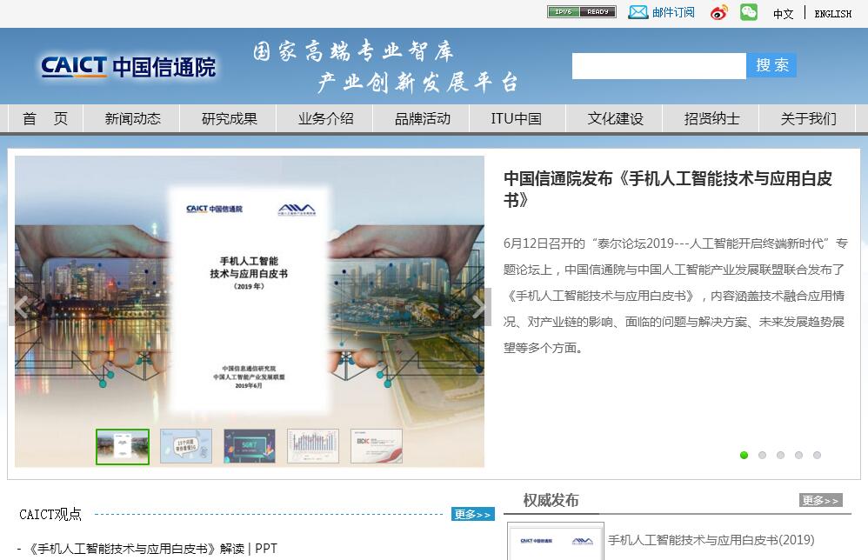
Task: Click the CAICT logo in header
Action: pyautogui.click(x=128, y=67)
